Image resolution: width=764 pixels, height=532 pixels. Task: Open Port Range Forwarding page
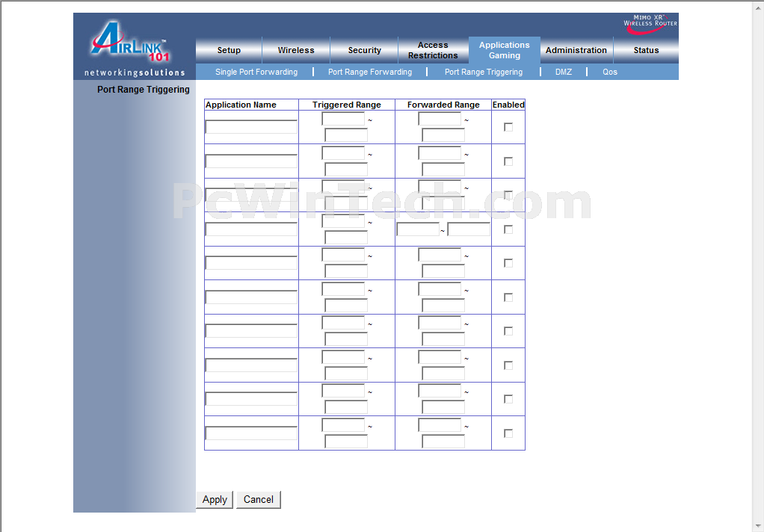point(370,72)
